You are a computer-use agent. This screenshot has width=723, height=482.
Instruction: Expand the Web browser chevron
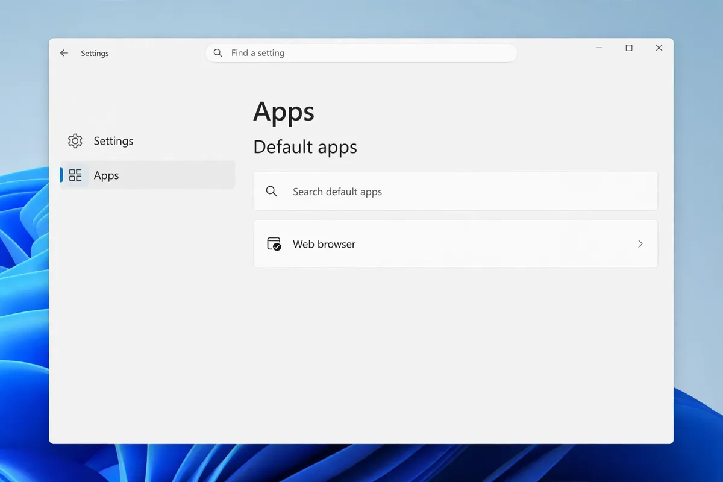(640, 244)
